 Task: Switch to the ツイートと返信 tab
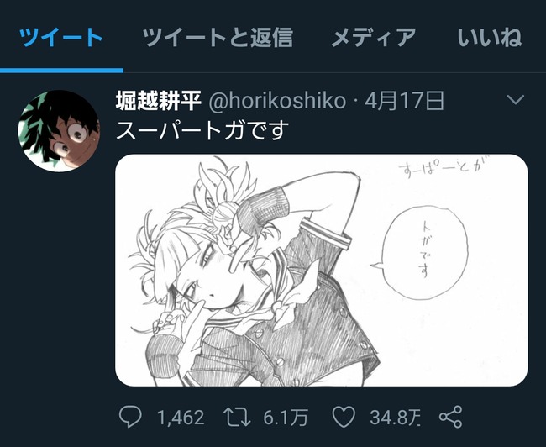point(218,37)
